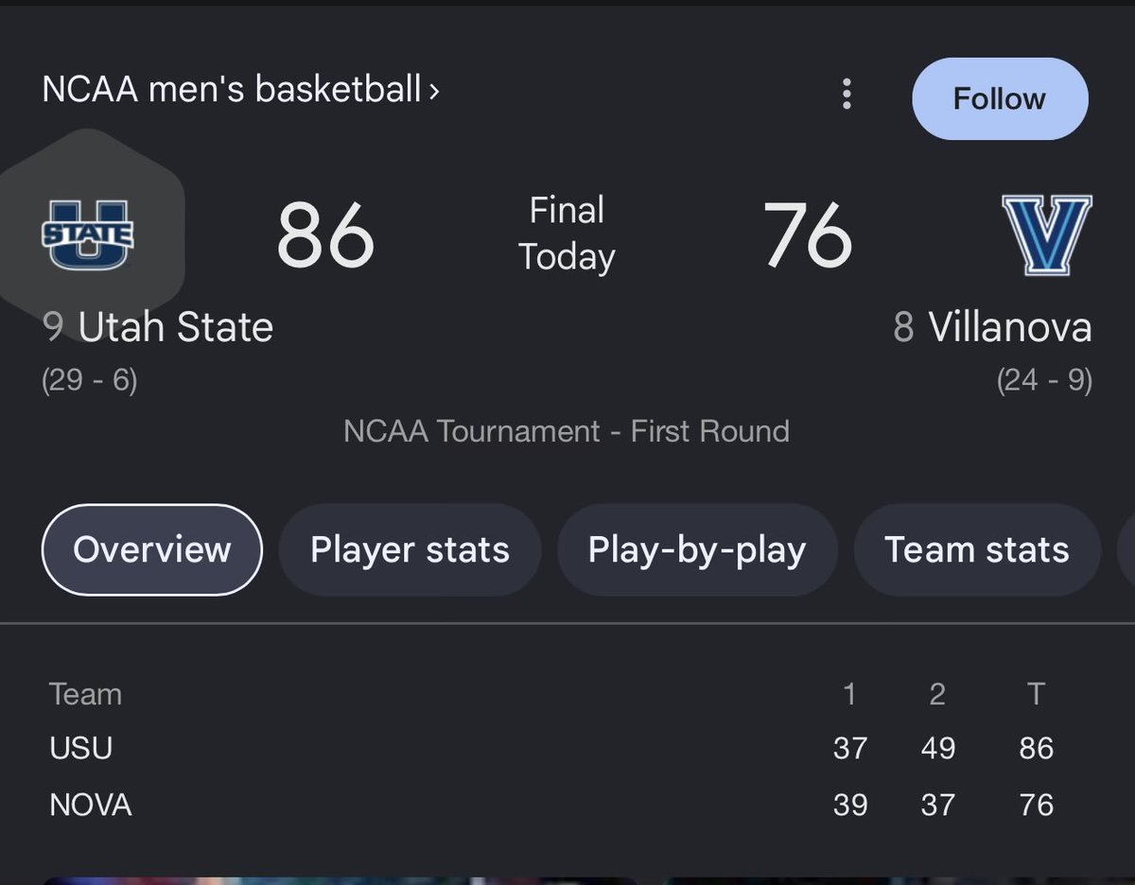Open the NCAA men's basketball link
The image size is (1135, 885).
[231, 90]
